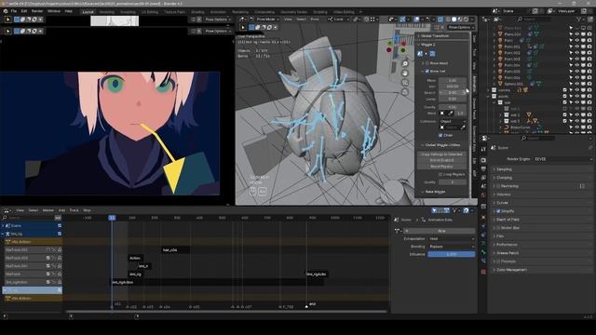Open the Extrapolation Hold dropdown
The image size is (596, 335).
pyautogui.click(x=452, y=239)
